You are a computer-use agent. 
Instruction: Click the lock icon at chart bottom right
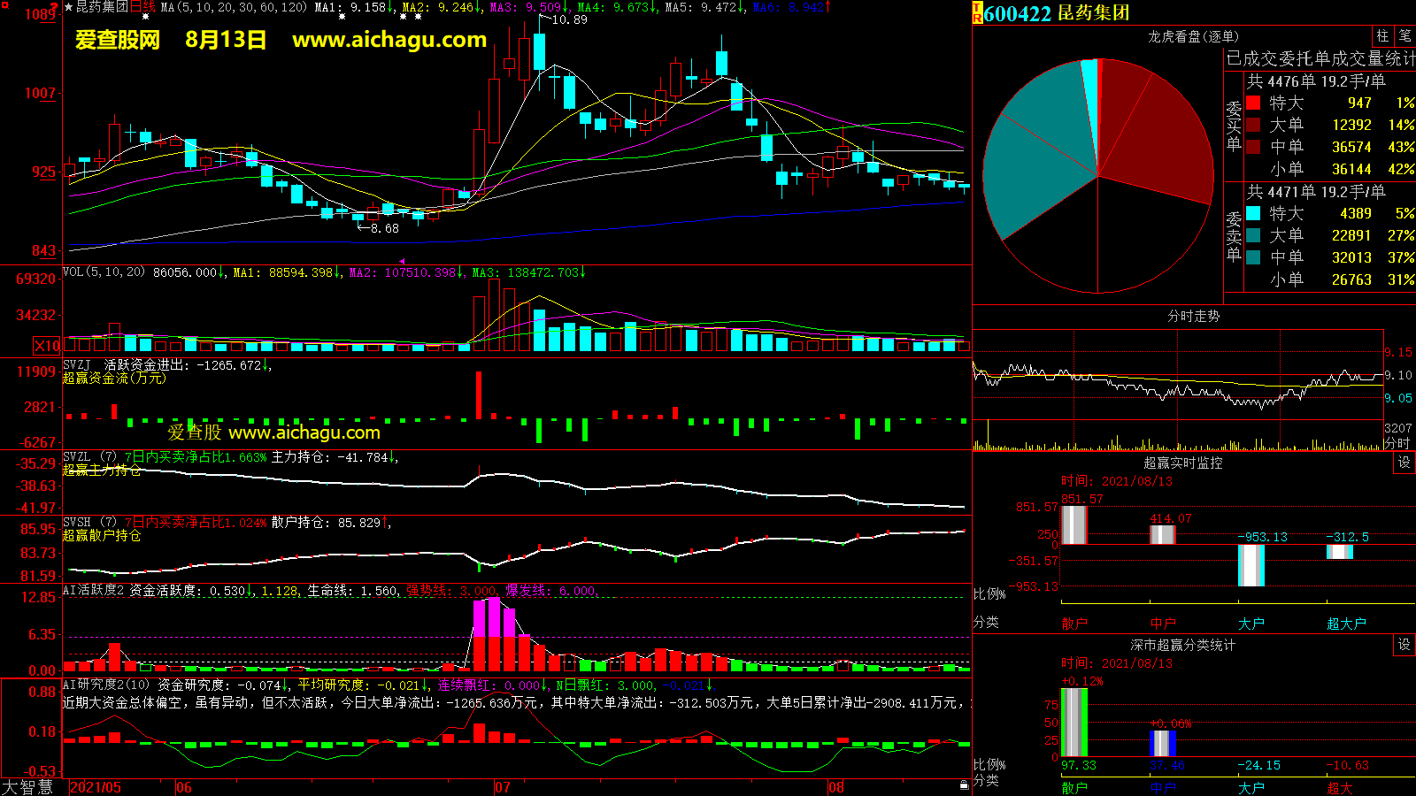tap(964, 785)
